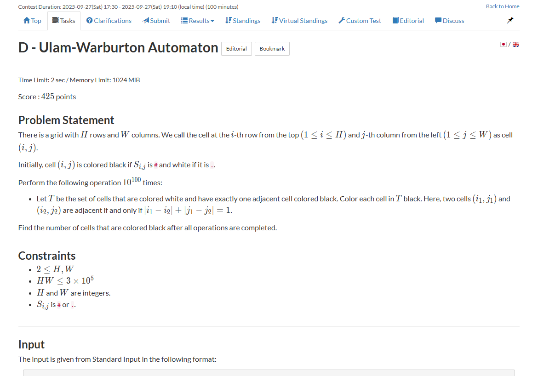Click the Time Limit and Memory Limit text
This screenshot has height=376, width=538.
79,80
